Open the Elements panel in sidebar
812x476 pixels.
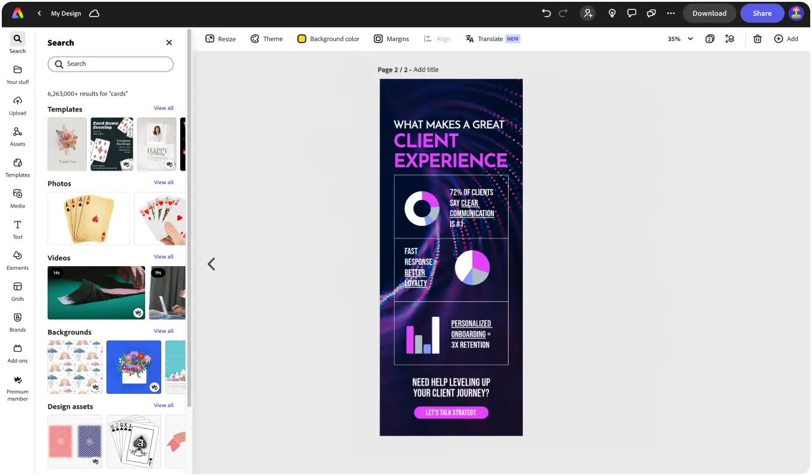point(17,260)
